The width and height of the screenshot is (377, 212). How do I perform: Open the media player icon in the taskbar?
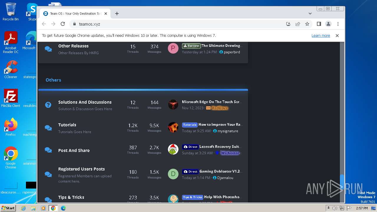click(43, 208)
